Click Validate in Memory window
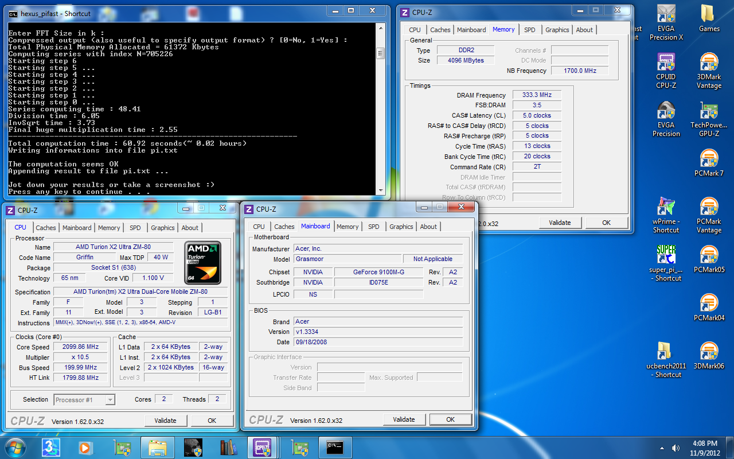Viewport: 734px width, 459px height. tap(560, 223)
